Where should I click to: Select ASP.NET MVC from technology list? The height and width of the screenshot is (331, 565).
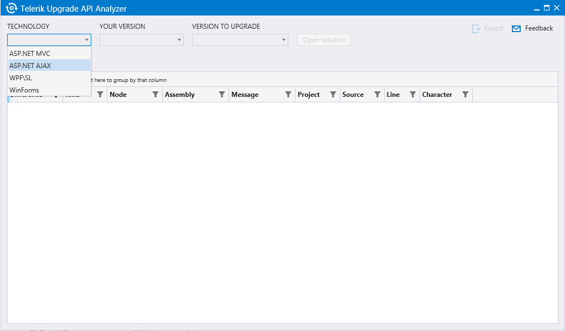(30, 54)
